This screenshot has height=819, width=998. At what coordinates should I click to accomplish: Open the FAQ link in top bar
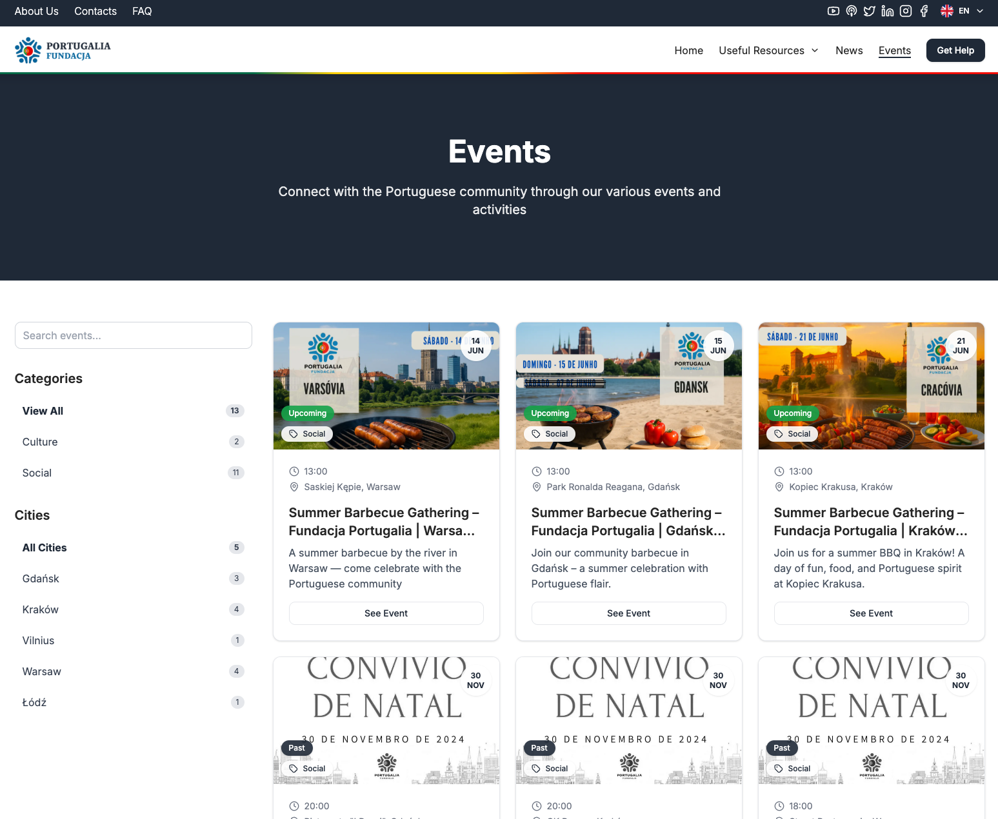(142, 11)
